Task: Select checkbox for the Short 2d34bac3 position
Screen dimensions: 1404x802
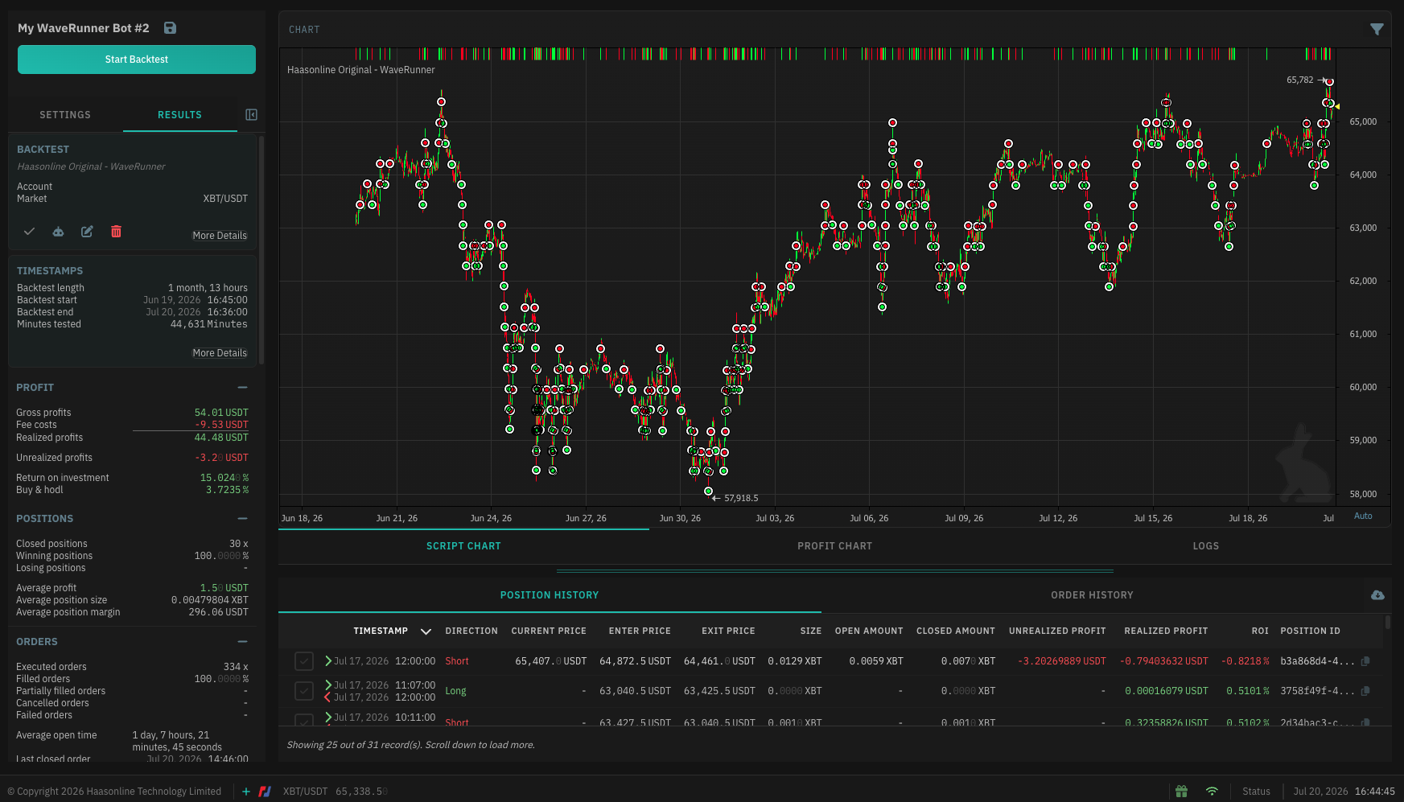Action: coord(303,720)
